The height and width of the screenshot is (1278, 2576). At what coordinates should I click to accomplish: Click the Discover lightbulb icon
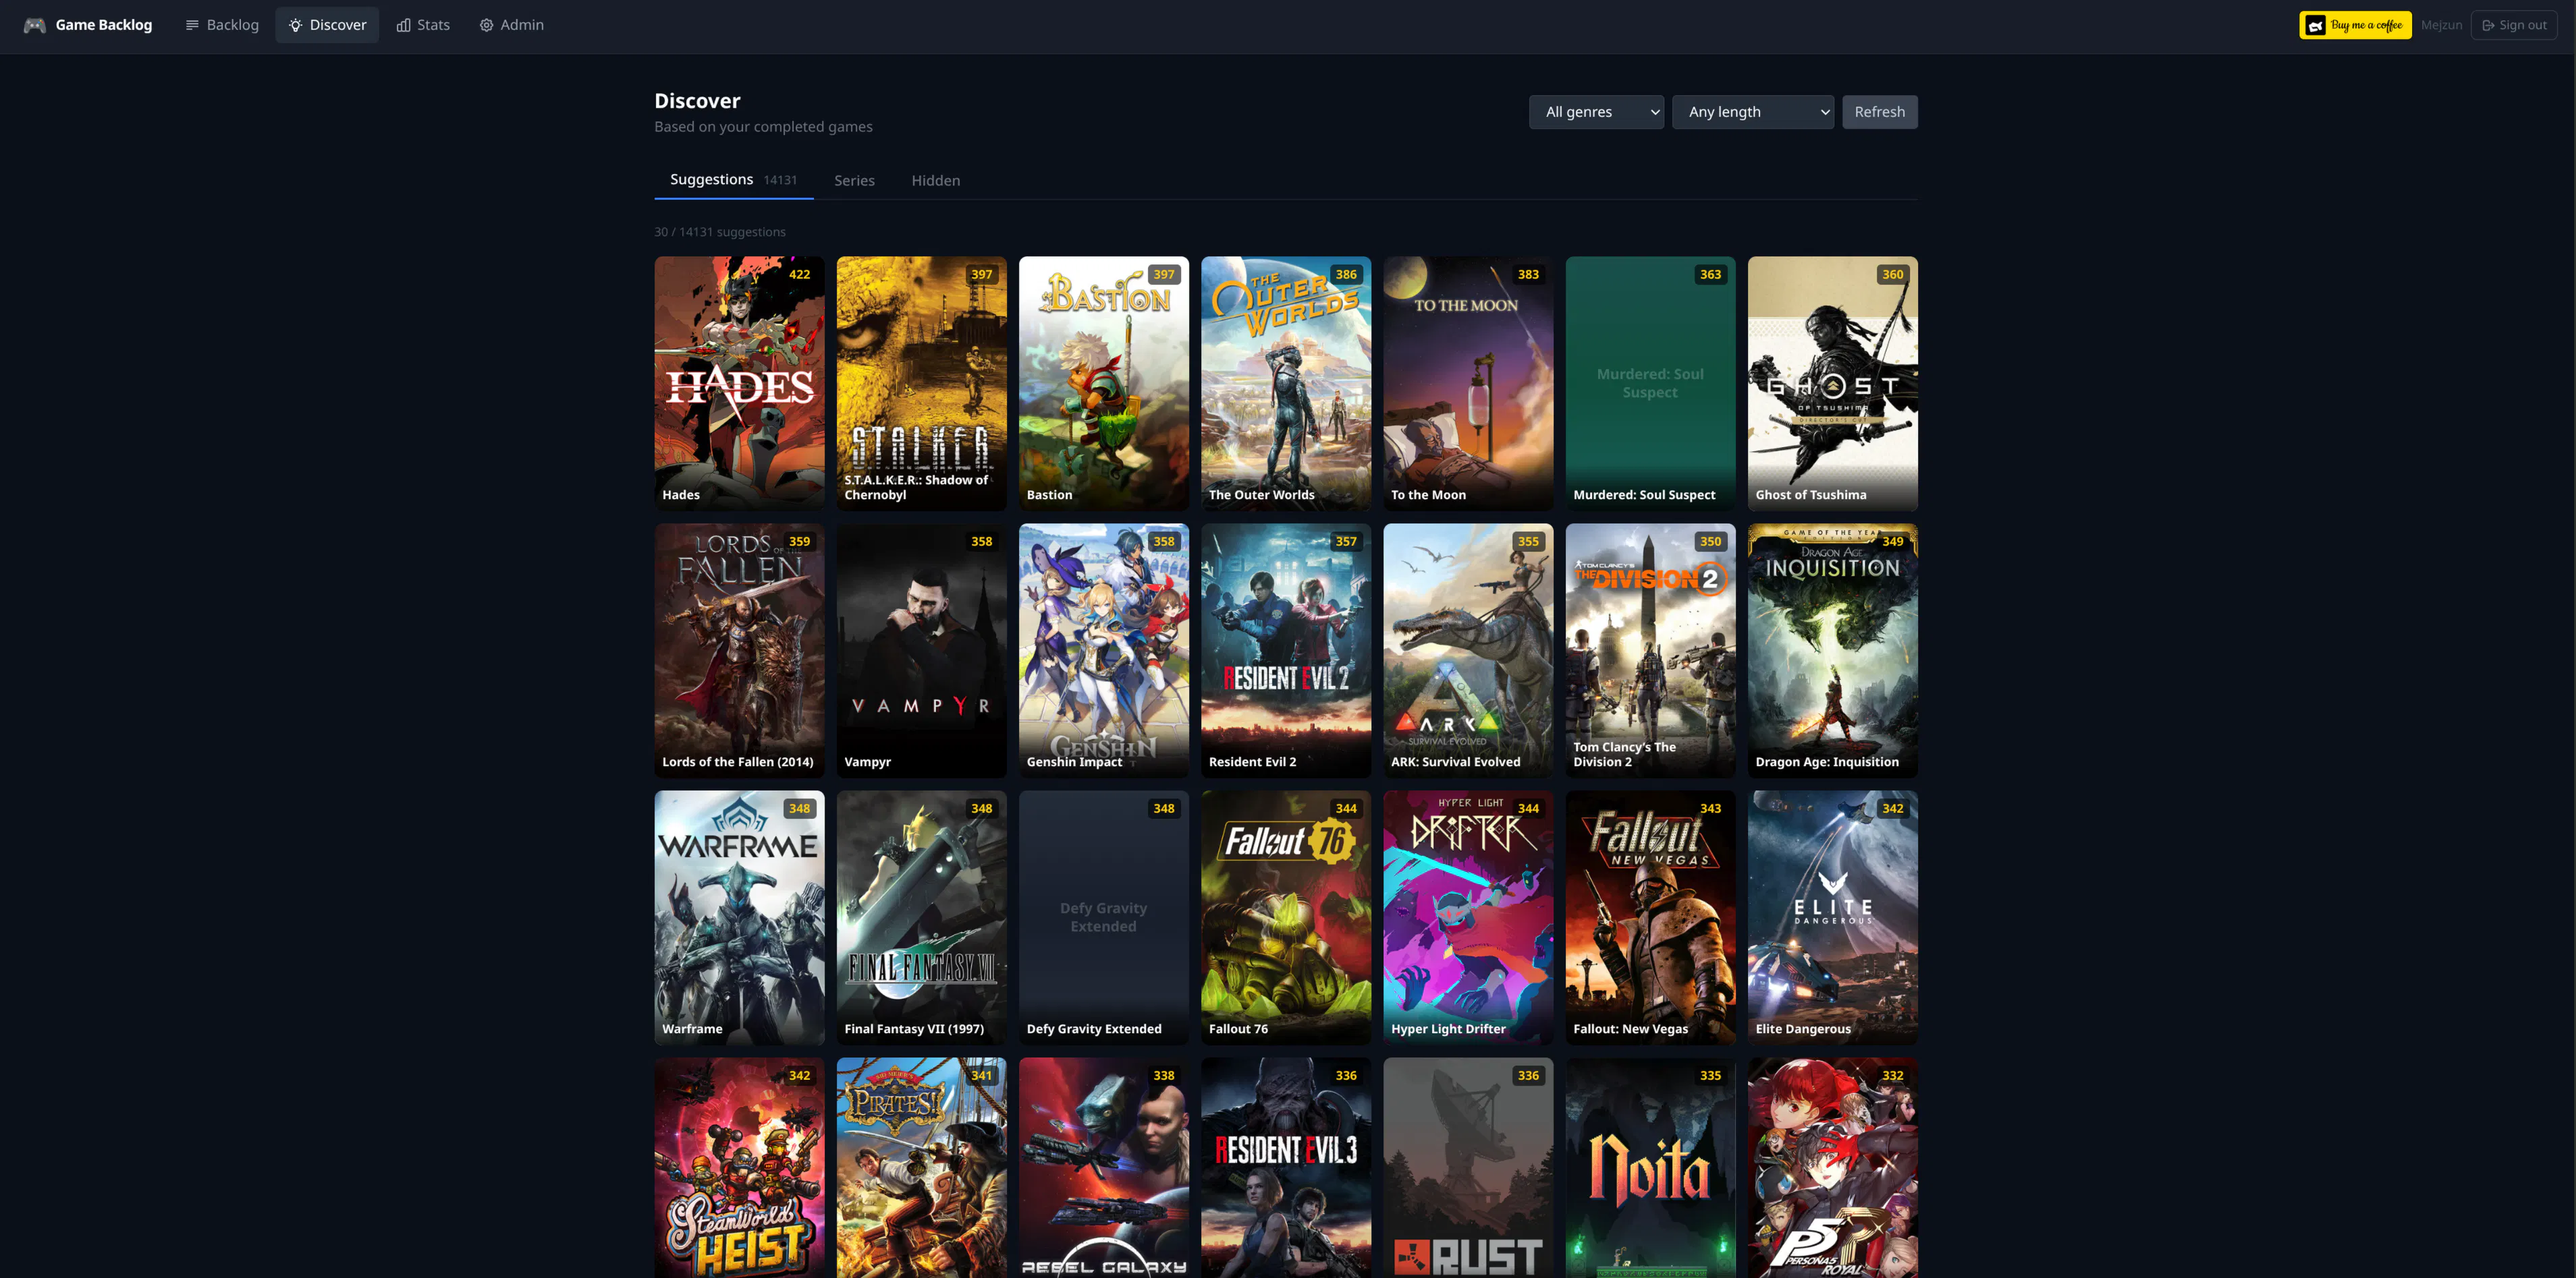pos(295,25)
